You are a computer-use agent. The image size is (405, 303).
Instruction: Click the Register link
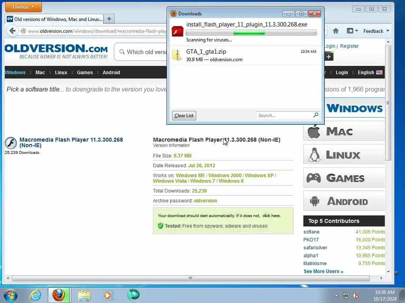(349, 46)
